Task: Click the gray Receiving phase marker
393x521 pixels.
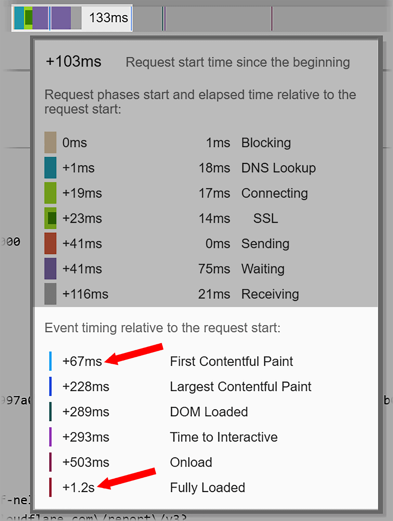Action: (x=50, y=294)
